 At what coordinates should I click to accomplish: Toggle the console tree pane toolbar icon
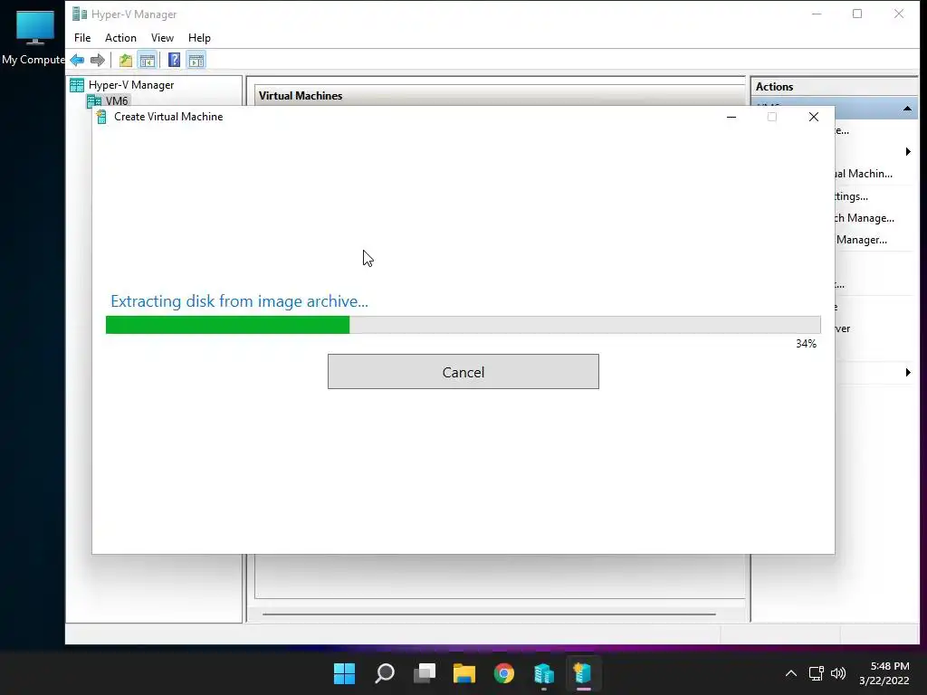(x=148, y=60)
